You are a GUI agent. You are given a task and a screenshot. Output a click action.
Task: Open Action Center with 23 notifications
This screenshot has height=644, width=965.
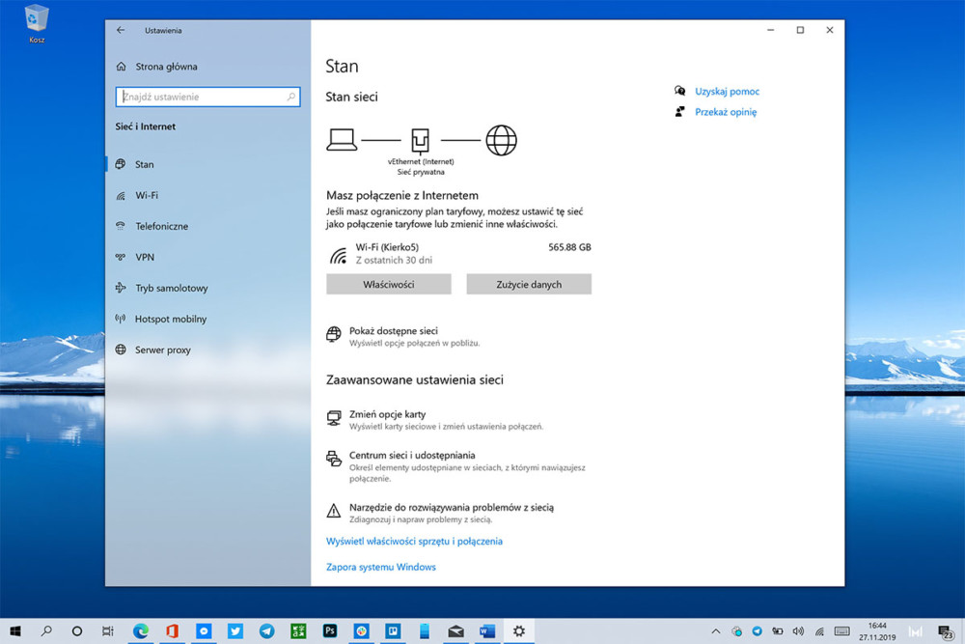(x=946, y=631)
